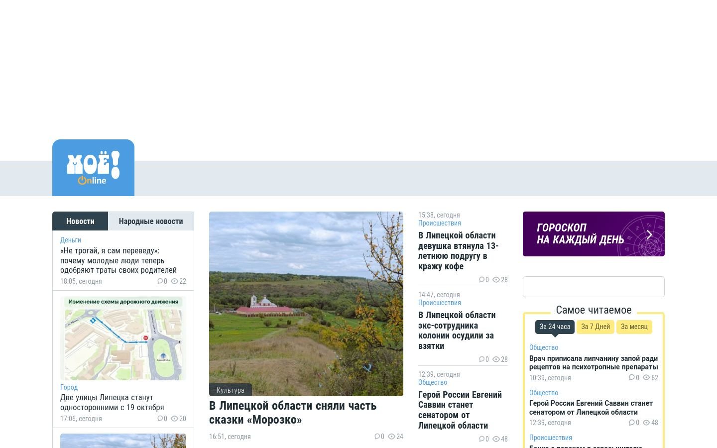
Task: Open «девушка втянула 13-летнюю подругу в кражу кофе»
Action: click(x=458, y=251)
